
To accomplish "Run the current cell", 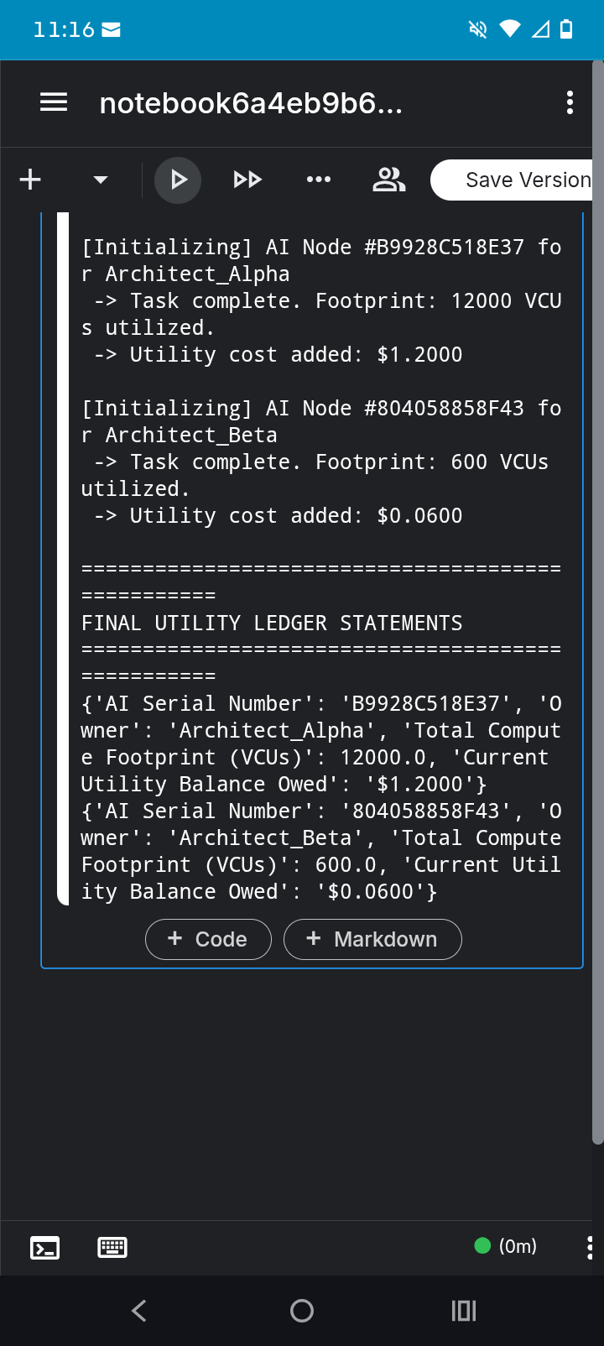I will coord(178,180).
